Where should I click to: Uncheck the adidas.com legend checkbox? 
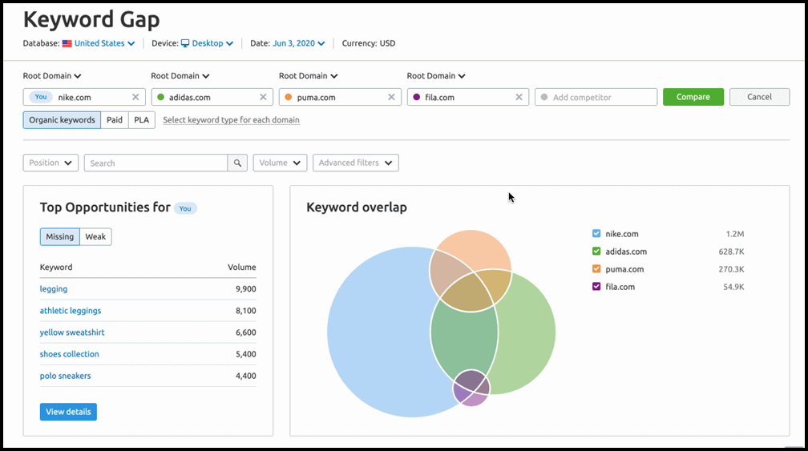click(x=596, y=252)
